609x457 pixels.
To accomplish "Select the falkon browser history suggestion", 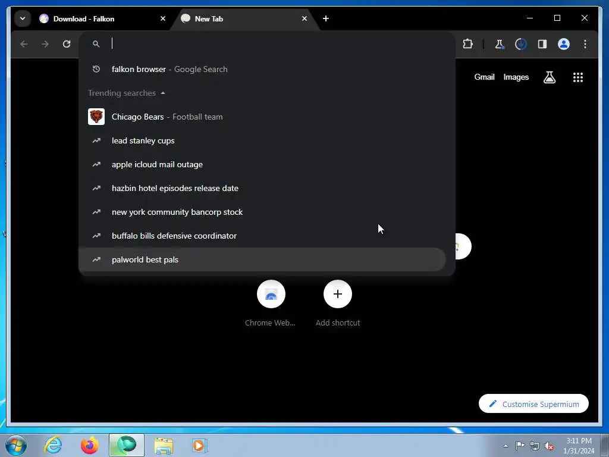I will tap(262, 69).
